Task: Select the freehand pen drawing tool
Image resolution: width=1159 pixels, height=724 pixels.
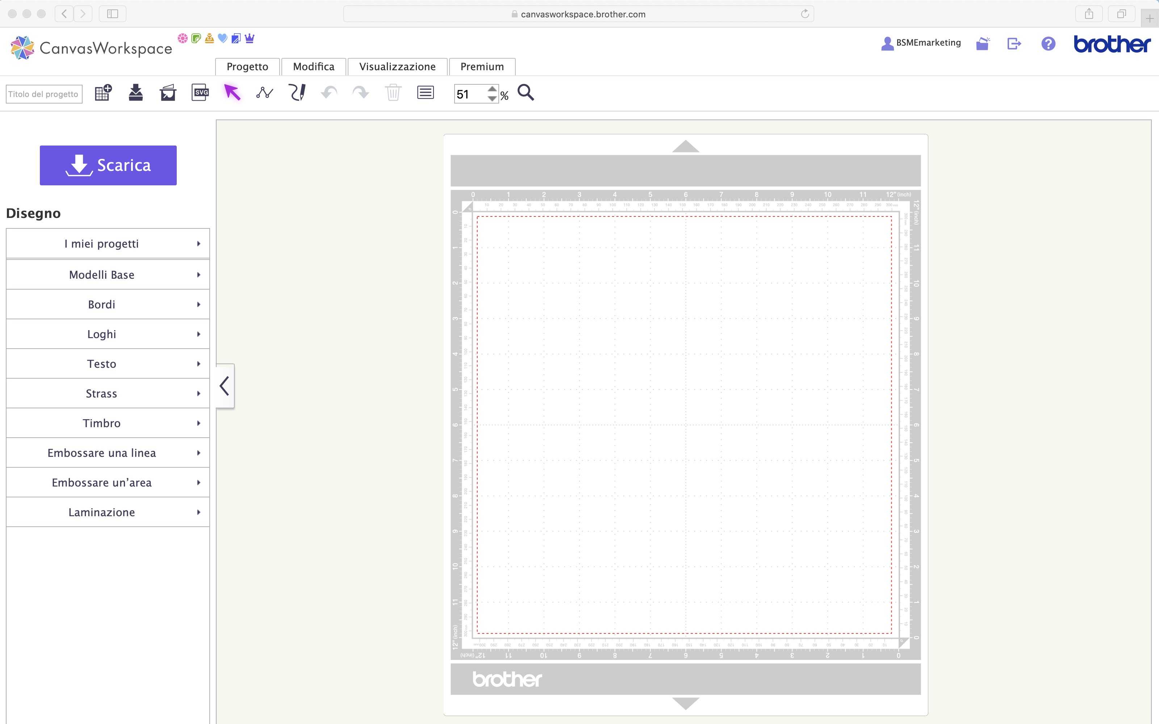Action: [297, 92]
